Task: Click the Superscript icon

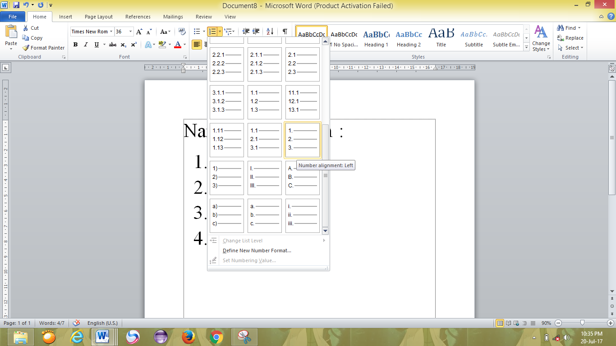Action: (133, 45)
